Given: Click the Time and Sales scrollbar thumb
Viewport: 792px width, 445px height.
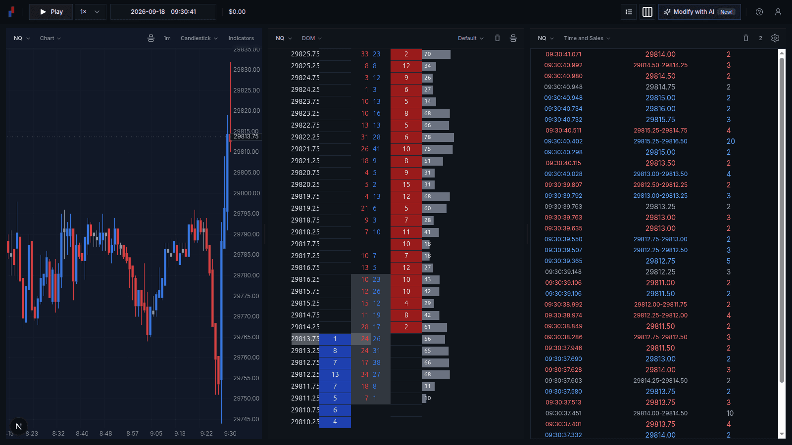Looking at the screenshot, I should pos(782,220).
